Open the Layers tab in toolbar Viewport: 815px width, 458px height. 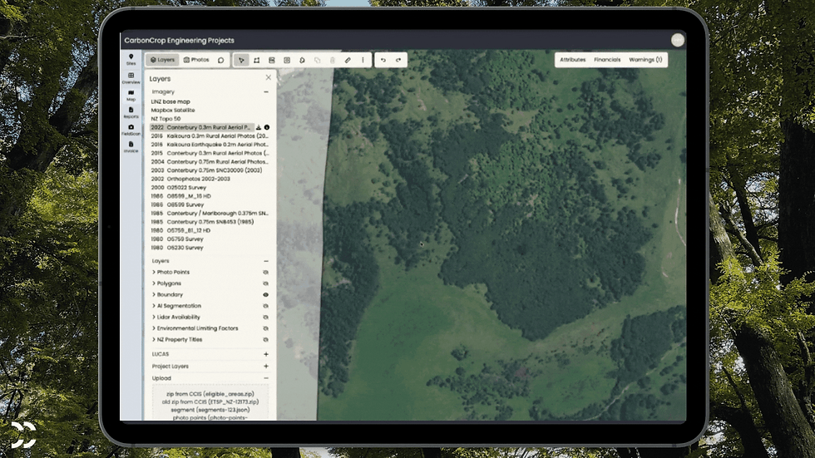click(162, 60)
